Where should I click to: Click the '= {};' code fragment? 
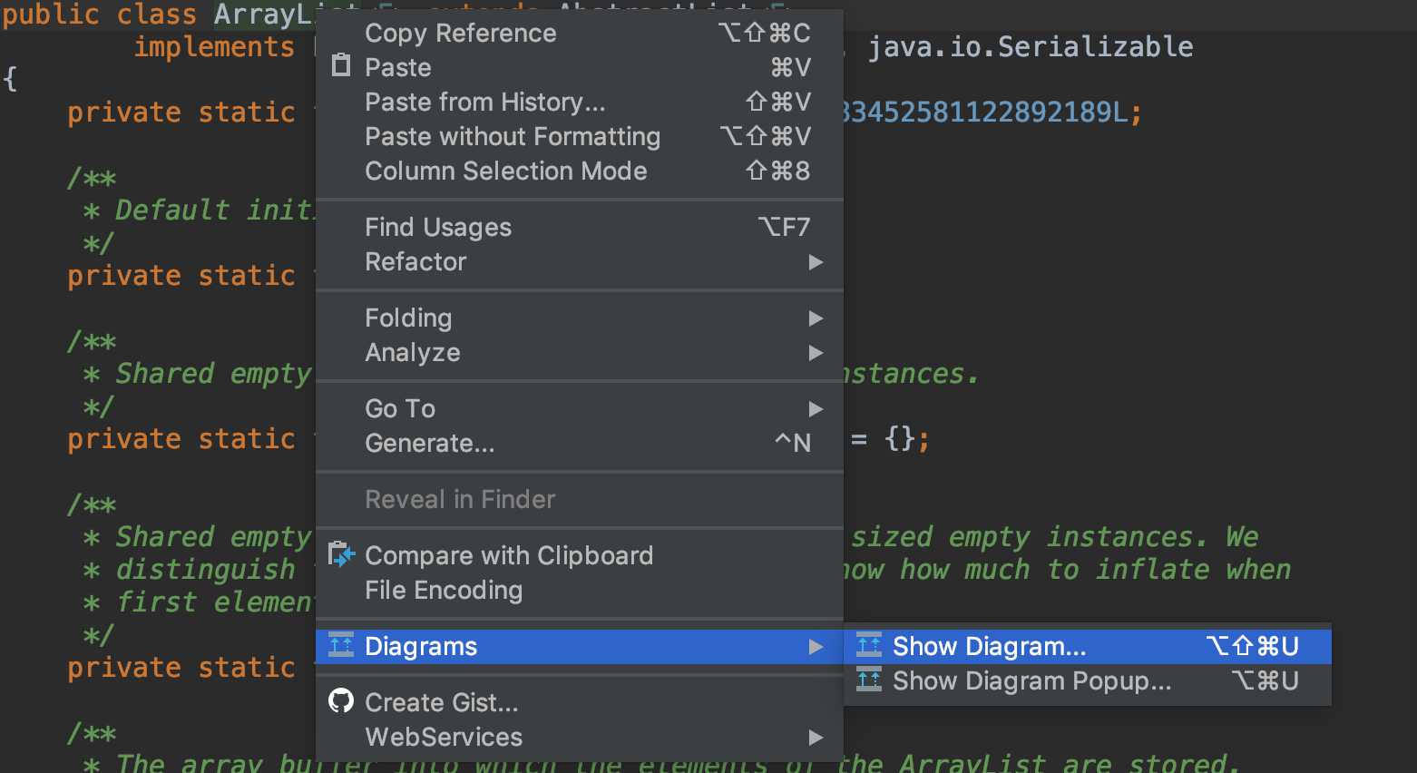tap(890, 439)
